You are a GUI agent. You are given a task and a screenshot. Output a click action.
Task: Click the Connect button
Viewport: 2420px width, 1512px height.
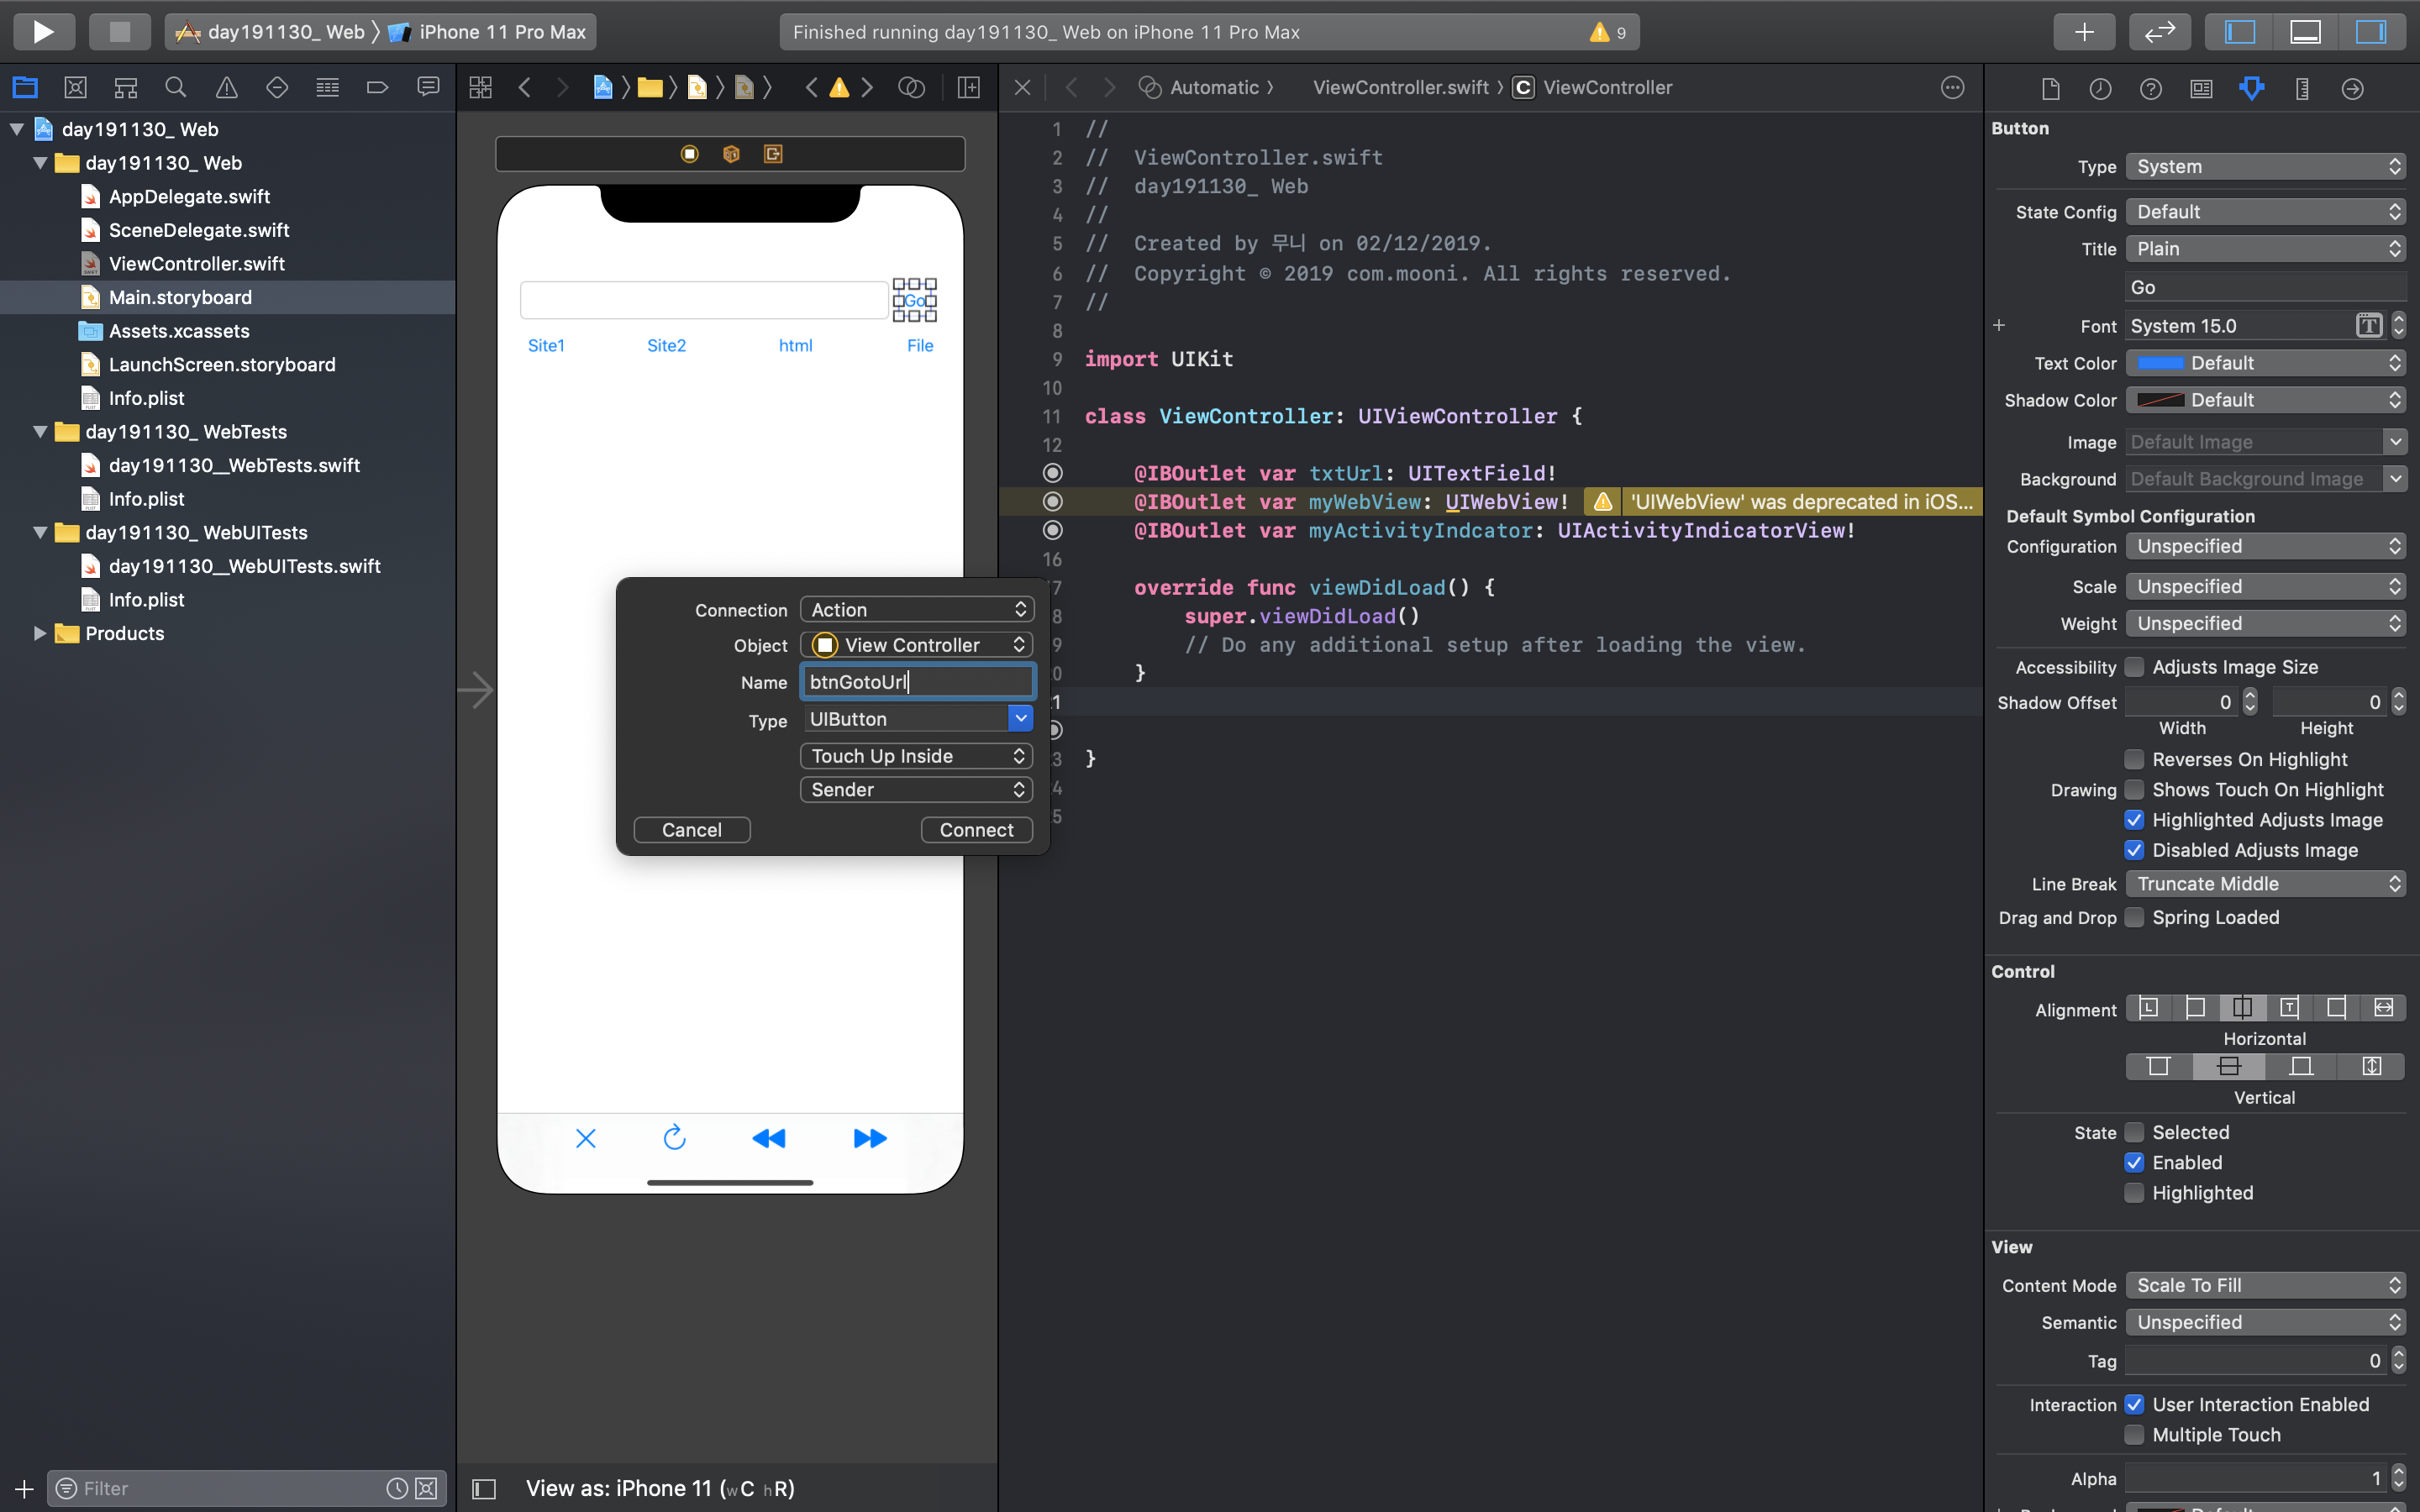[976, 830]
